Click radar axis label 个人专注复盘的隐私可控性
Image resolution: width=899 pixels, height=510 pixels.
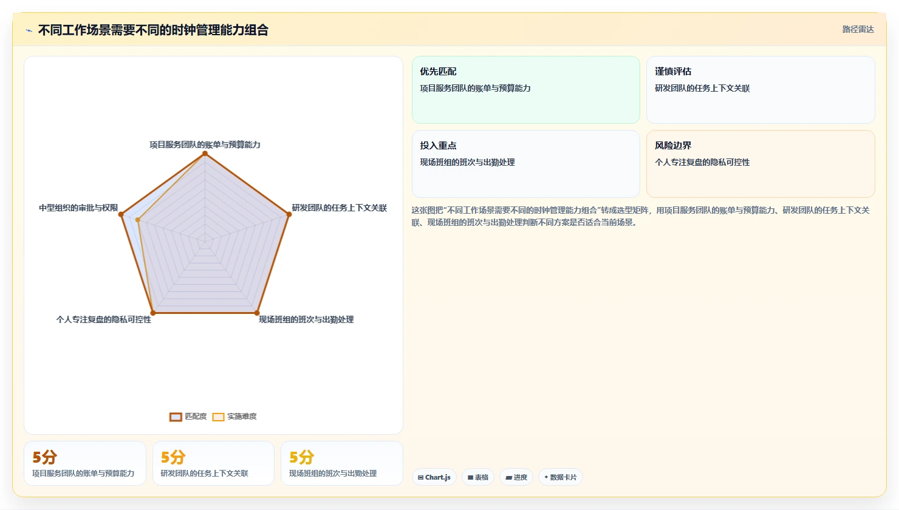pos(104,319)
